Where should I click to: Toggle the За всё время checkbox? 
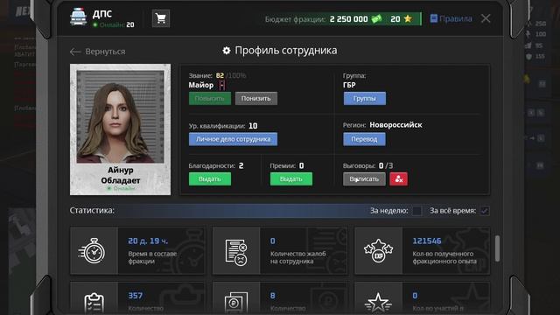(x=485, y=211)
